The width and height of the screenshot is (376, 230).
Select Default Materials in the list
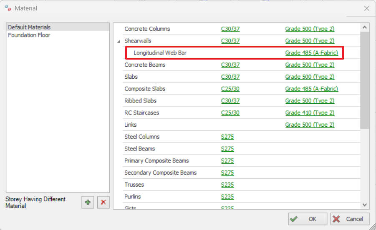pyautogui.click(x=29, y=27)
